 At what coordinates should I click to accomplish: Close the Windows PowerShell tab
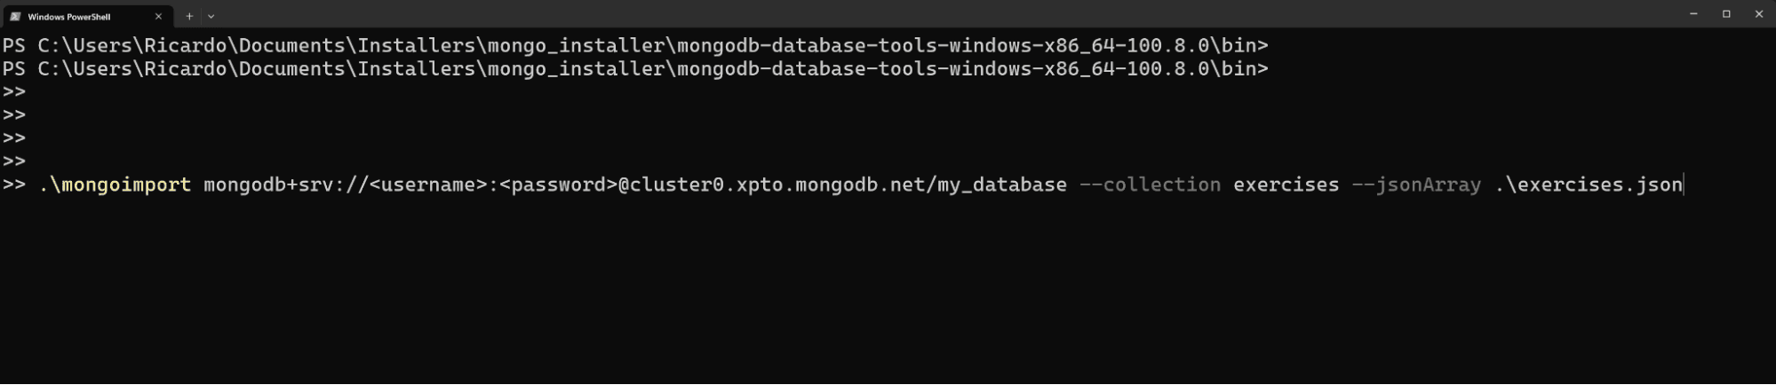tap(159, 16)
